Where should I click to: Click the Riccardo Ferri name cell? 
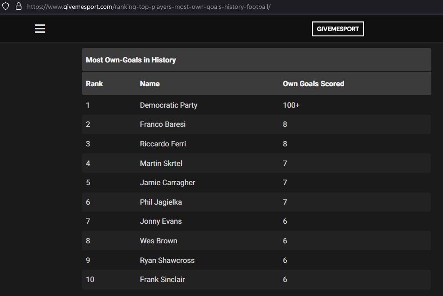pyautogui.click(x=163, y=144)
